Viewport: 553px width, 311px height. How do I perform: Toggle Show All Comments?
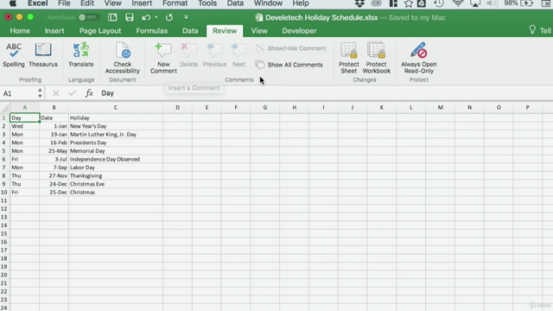(x=289, y=65)
